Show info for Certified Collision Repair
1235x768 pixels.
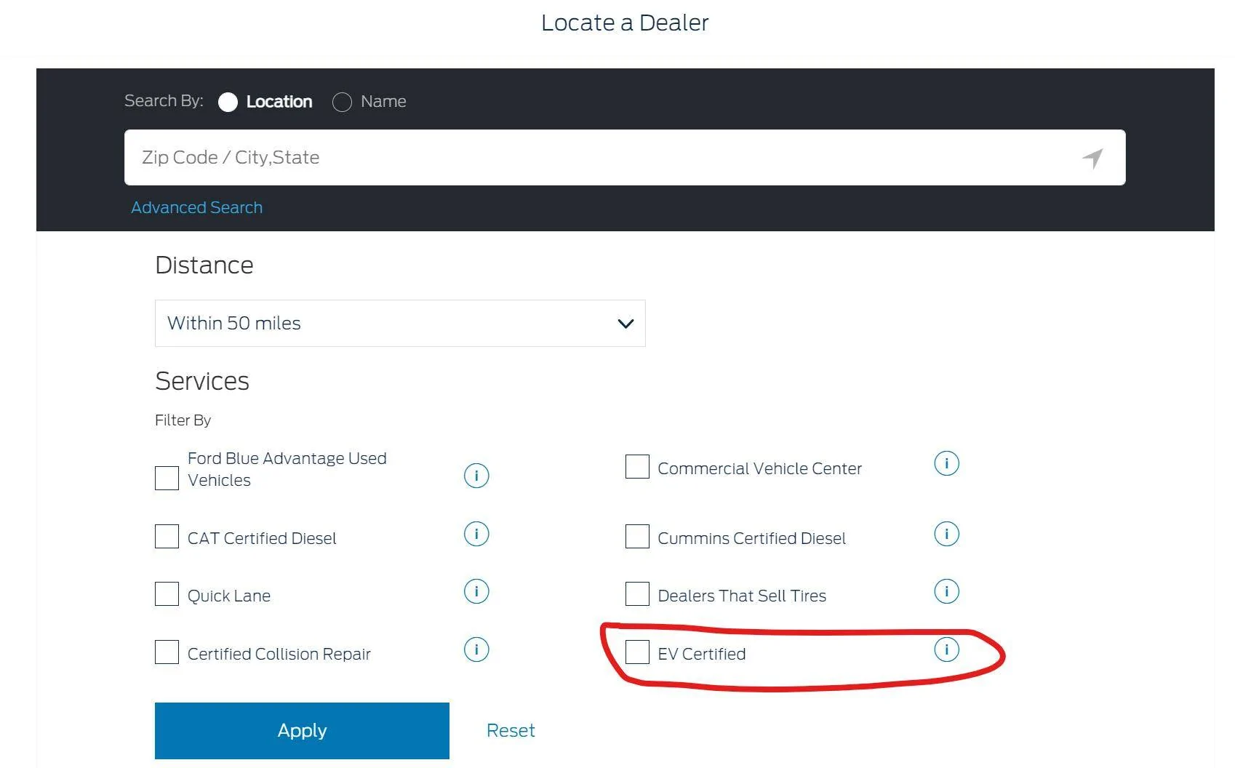(476, 649)
